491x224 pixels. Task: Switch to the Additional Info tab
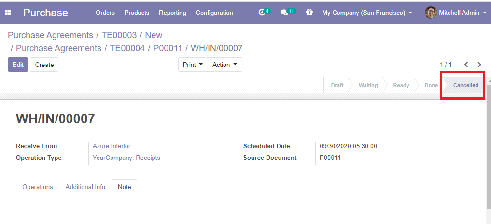(85, 187)
